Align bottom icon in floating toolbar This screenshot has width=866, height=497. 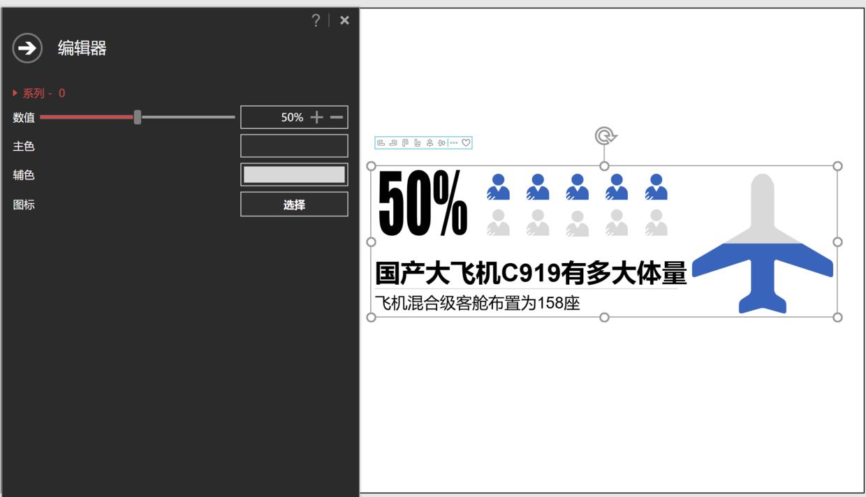[x=418, y=142]
